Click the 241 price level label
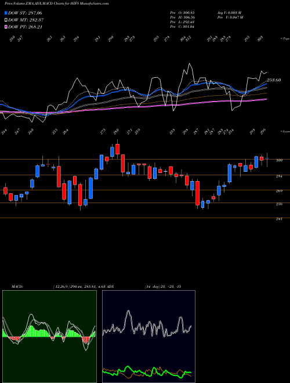The width and height of the screenshot is (290, 383). [x=279, y=219]
